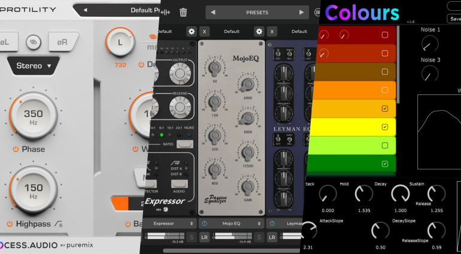The image size is (461, 254).
Task: Uncheck the dark green row checkbox in Colours
Action: (384, 164)
